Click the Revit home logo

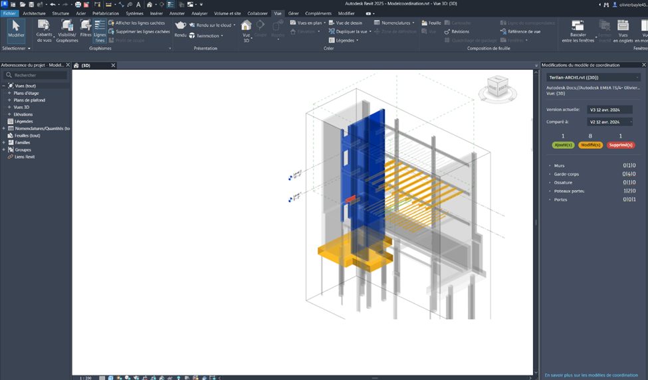click(x=5, y=4)
